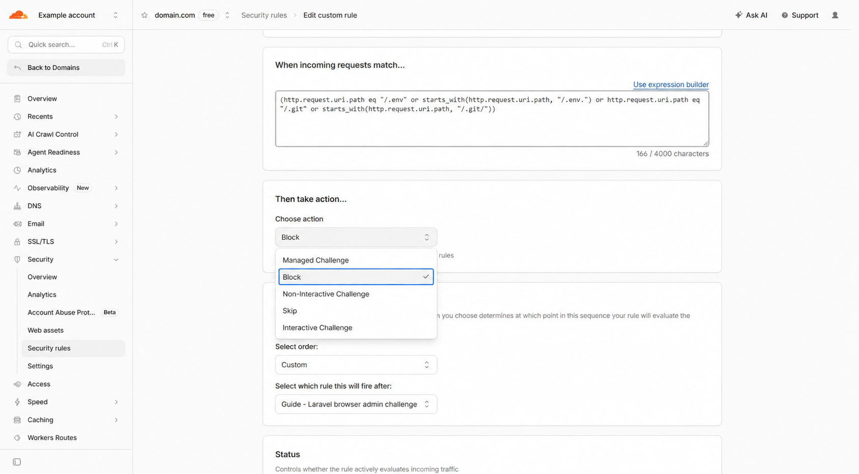Select Non-Interactive Challenge option
The image size is (859, 474).
tap(356, 294)
